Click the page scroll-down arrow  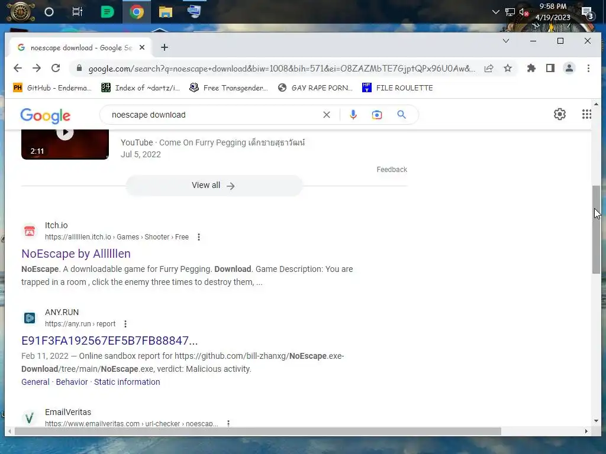(597, 421)
